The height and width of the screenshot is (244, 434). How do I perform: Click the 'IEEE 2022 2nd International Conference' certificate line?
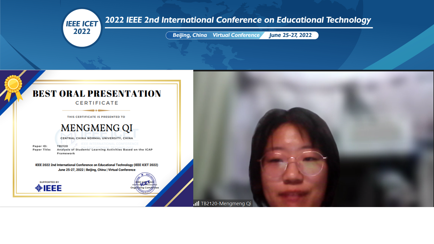(97, 165)
